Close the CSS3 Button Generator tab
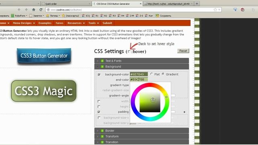The width and height of the screenshot is (258, 145). tap(141, 4)
